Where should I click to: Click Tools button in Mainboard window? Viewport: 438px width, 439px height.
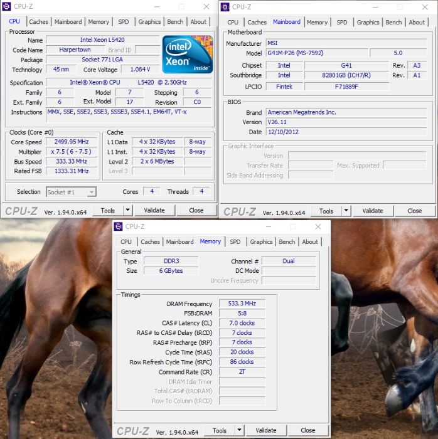(326, 211)
